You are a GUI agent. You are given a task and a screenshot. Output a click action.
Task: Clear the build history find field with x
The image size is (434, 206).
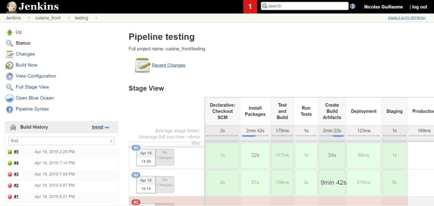coord(111,141)
